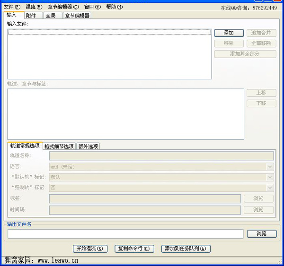Viewport: 284px width, 266px height.
Task: Switch to the 输入 tab
Action: pos(14,15)
